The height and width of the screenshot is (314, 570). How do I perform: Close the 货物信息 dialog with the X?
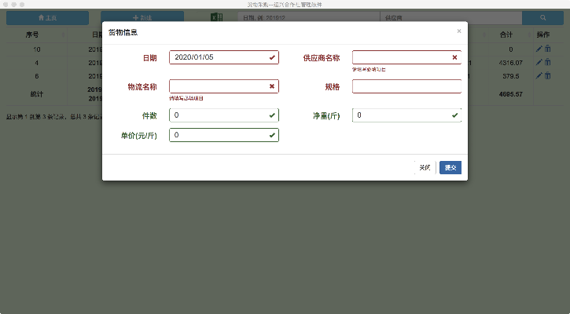(x=459, y=31)
